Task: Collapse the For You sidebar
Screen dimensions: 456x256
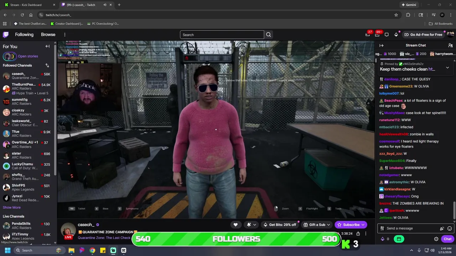Action: pyautogui.click(x=47, y=46)
